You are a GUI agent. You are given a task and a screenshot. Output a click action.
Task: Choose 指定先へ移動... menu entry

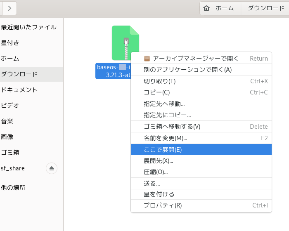coord(164,104)
